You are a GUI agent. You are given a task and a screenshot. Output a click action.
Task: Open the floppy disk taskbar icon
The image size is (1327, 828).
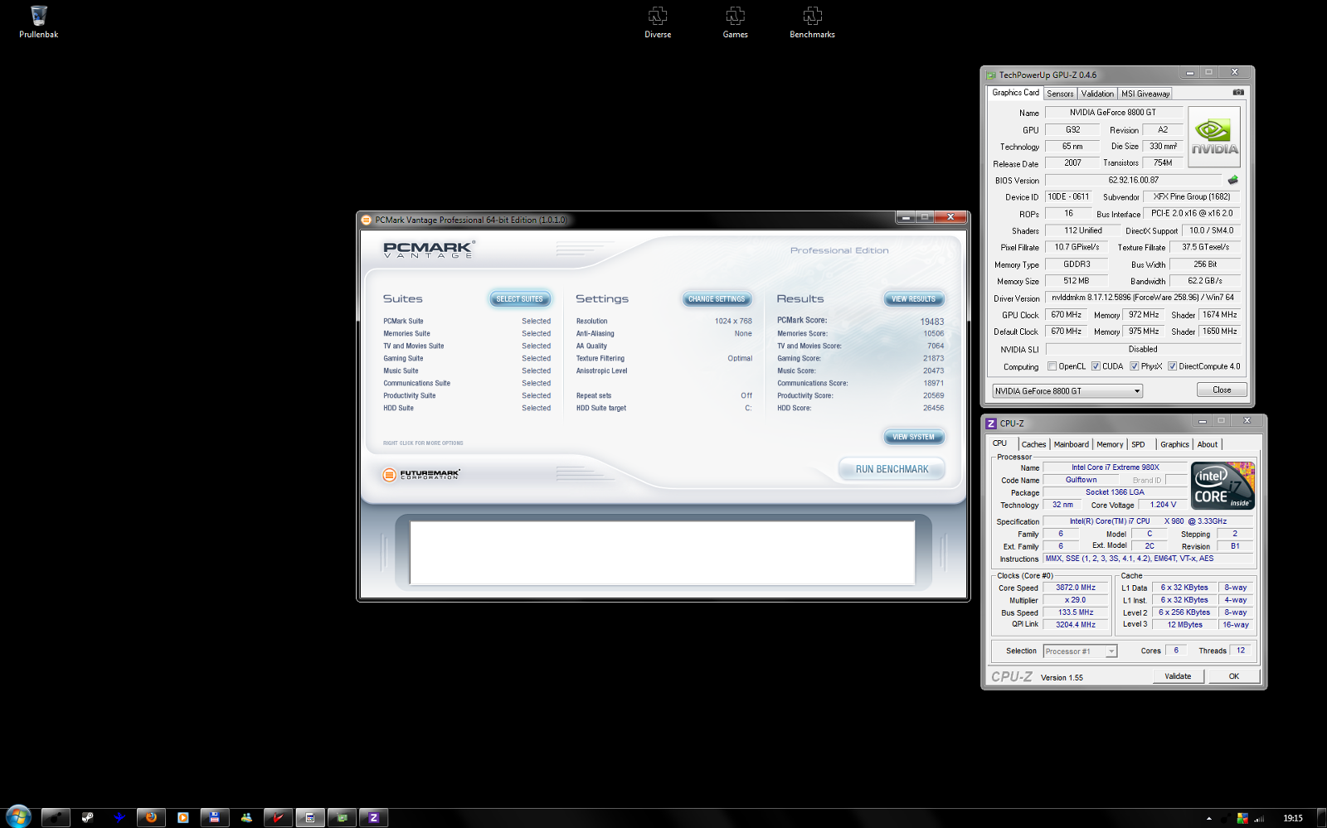pos(214,817)
